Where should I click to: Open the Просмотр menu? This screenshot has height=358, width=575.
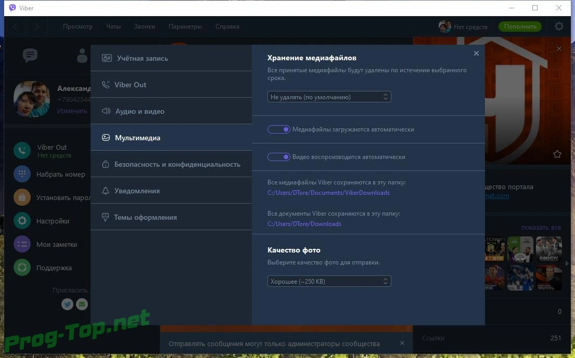tap(78, 26)
